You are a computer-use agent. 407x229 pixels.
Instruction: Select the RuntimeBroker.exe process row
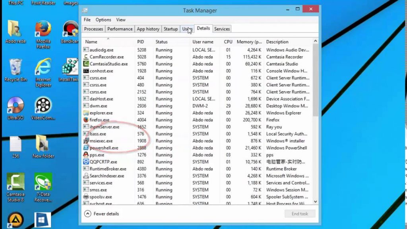(198, 169)
